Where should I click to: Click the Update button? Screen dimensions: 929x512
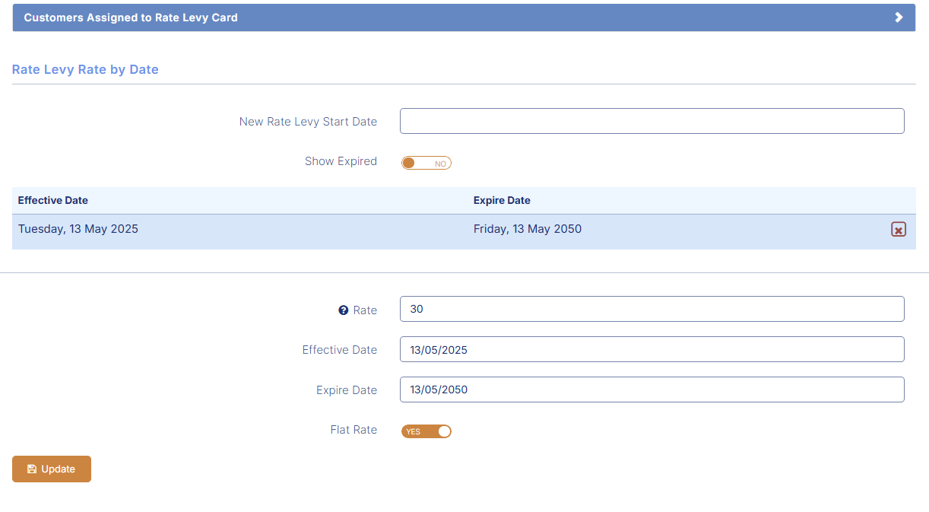pos(52,469)
